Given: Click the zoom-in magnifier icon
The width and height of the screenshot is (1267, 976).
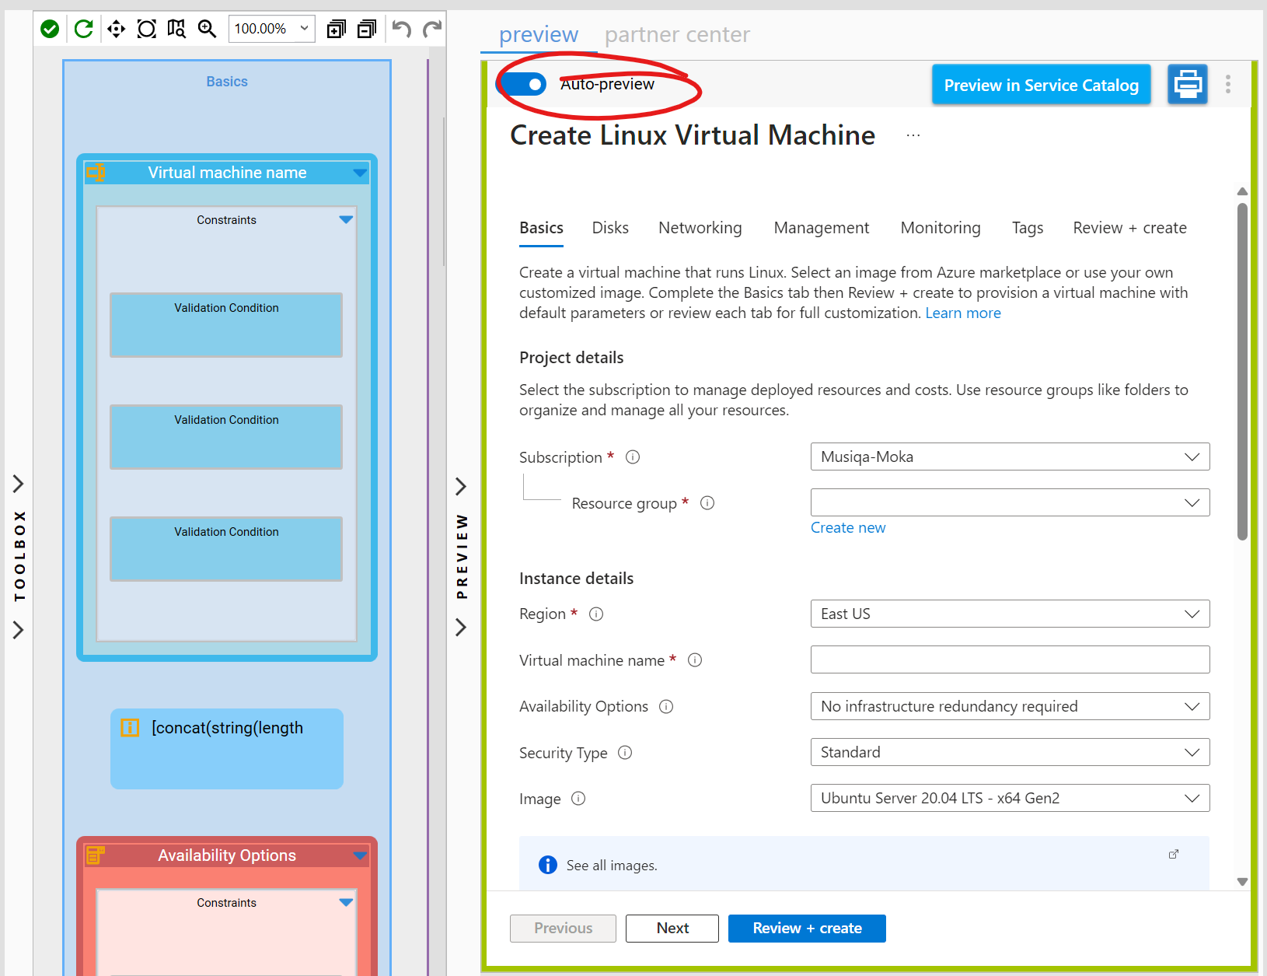Looking at the screenshot, I should [207, 30].
